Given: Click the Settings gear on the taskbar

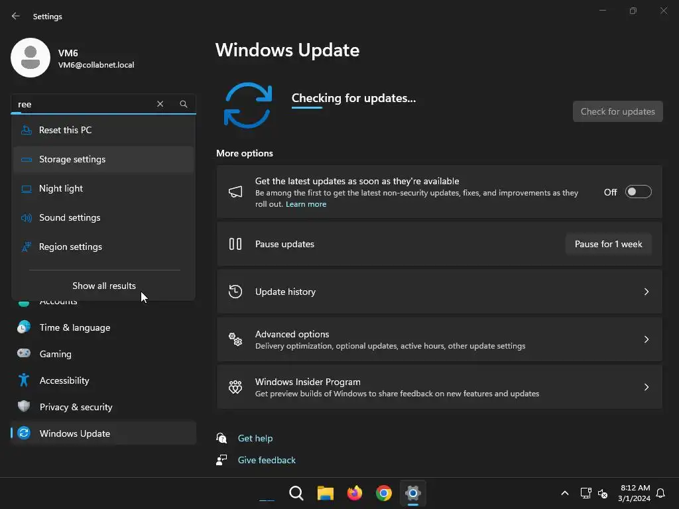Looking at the screenshot, I should [412, 493].
